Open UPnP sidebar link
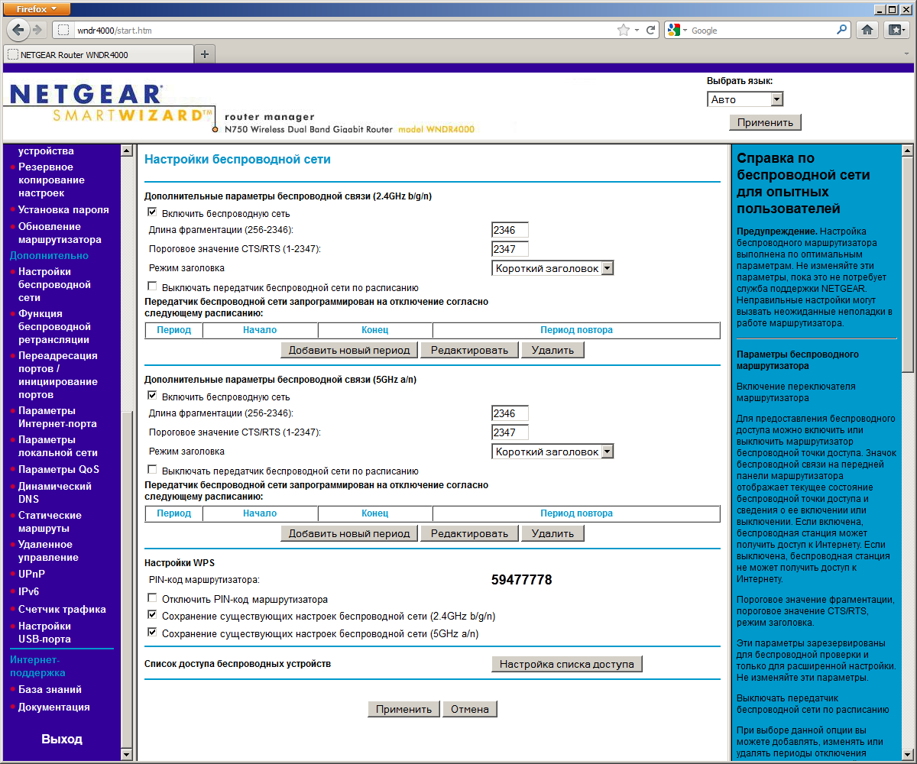This screenshot has height=764, width=917. (31, 574)
